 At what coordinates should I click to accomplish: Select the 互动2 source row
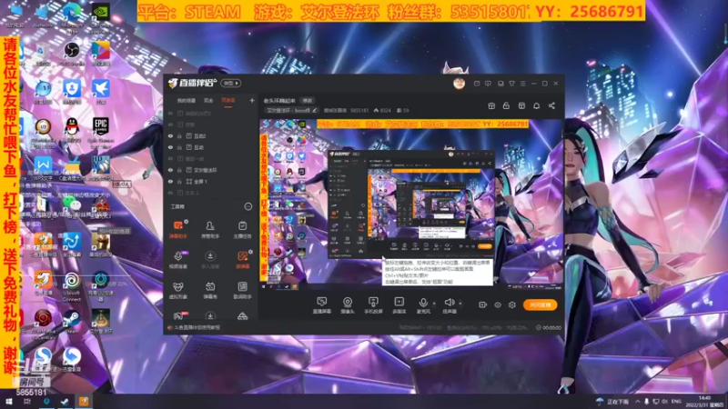coord(212,135)
